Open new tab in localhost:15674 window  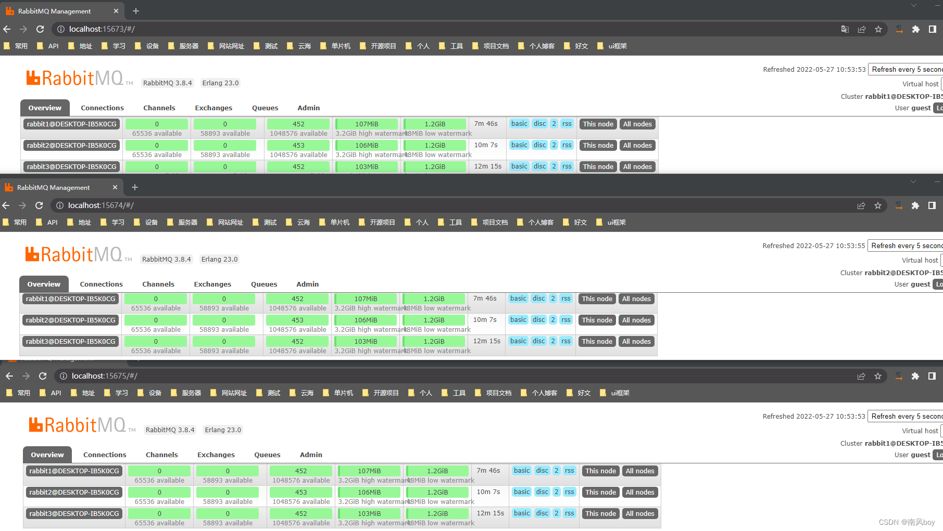135,187
